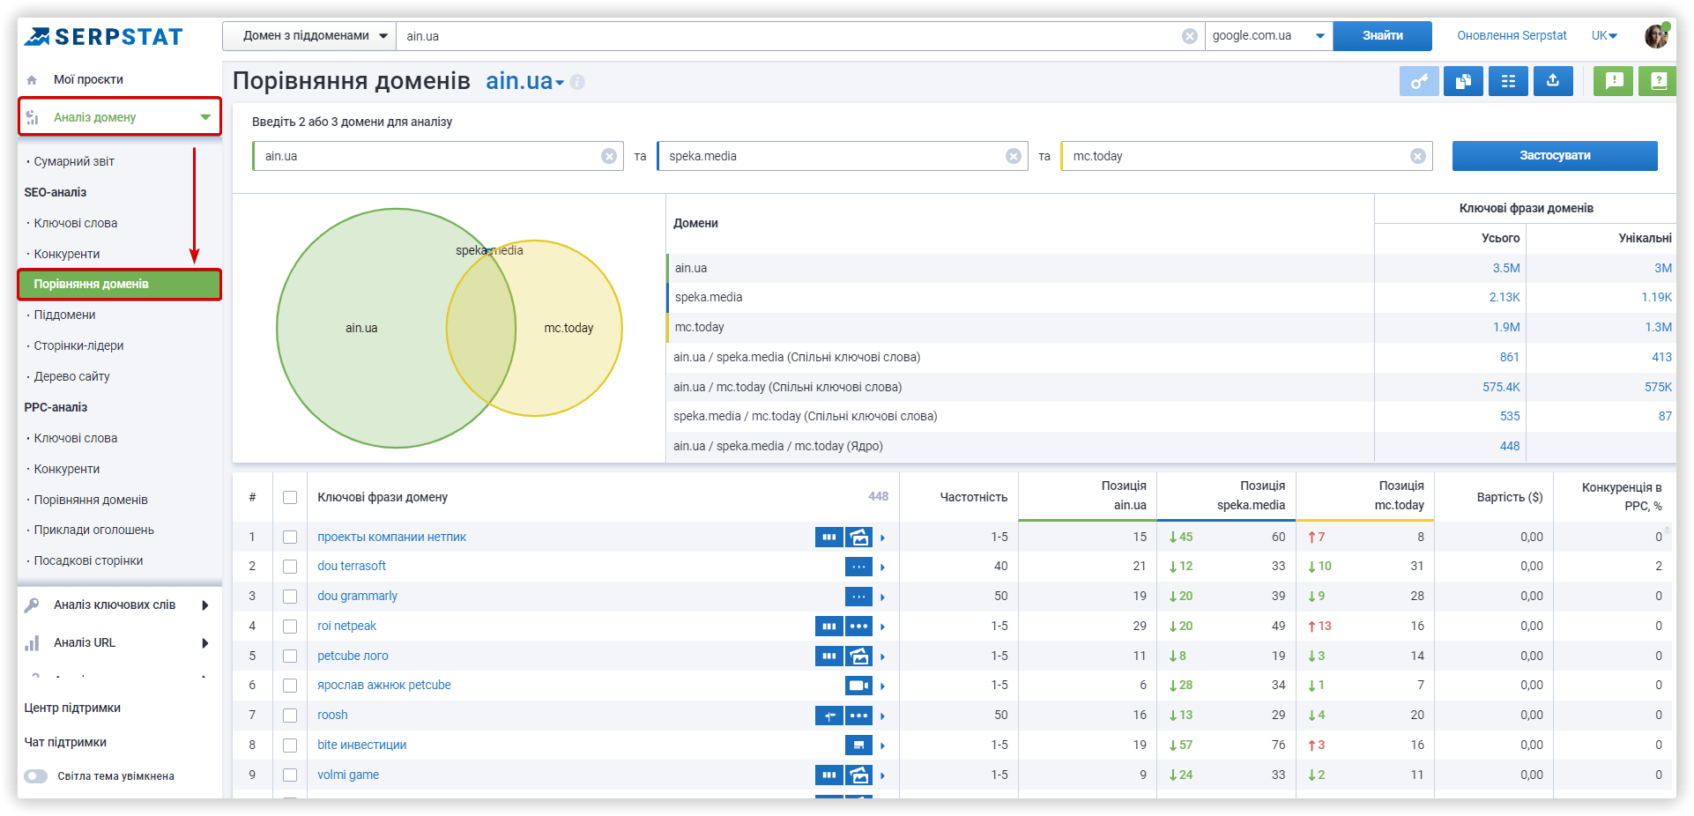This screenshot has width=1694, height=816.
Task: Click the Застосувати button
Action: pos(1555,156)
